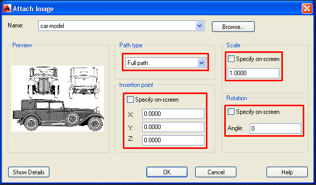
Task: Tick Specify on-screen under Insertion point
Action: point(130,100)
